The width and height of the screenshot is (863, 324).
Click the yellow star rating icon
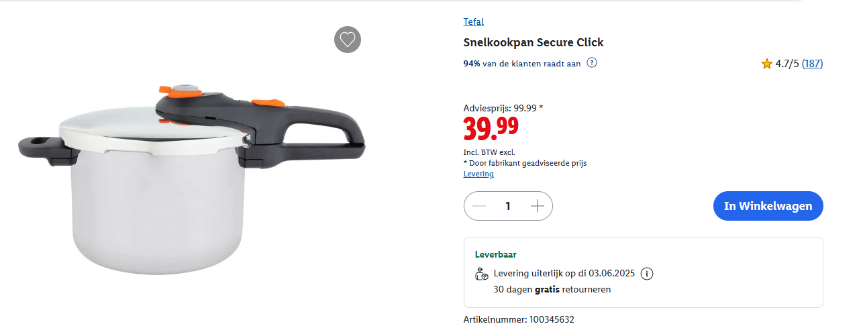[x=767, y=64]
